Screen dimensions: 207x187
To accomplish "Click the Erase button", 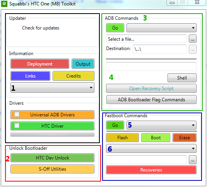I will [x=185, y=138].
